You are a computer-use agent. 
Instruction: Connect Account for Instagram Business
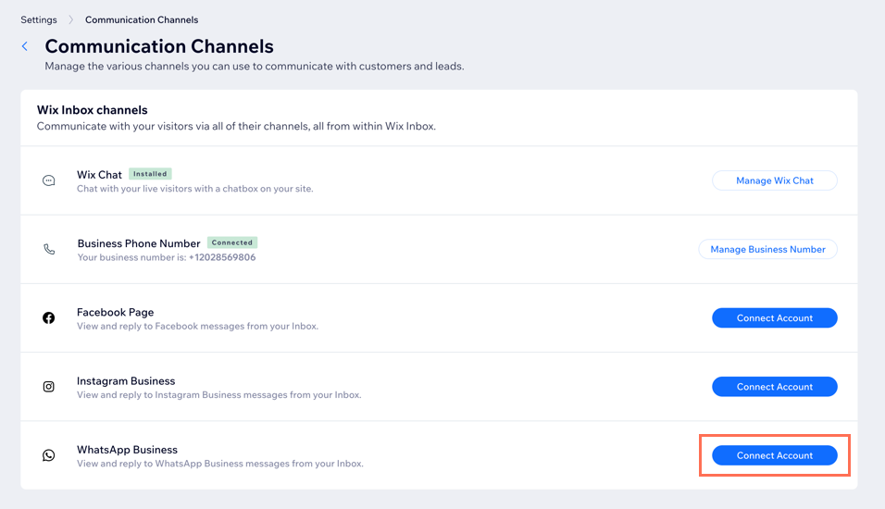pyautogui.click(x=774, y=387)
